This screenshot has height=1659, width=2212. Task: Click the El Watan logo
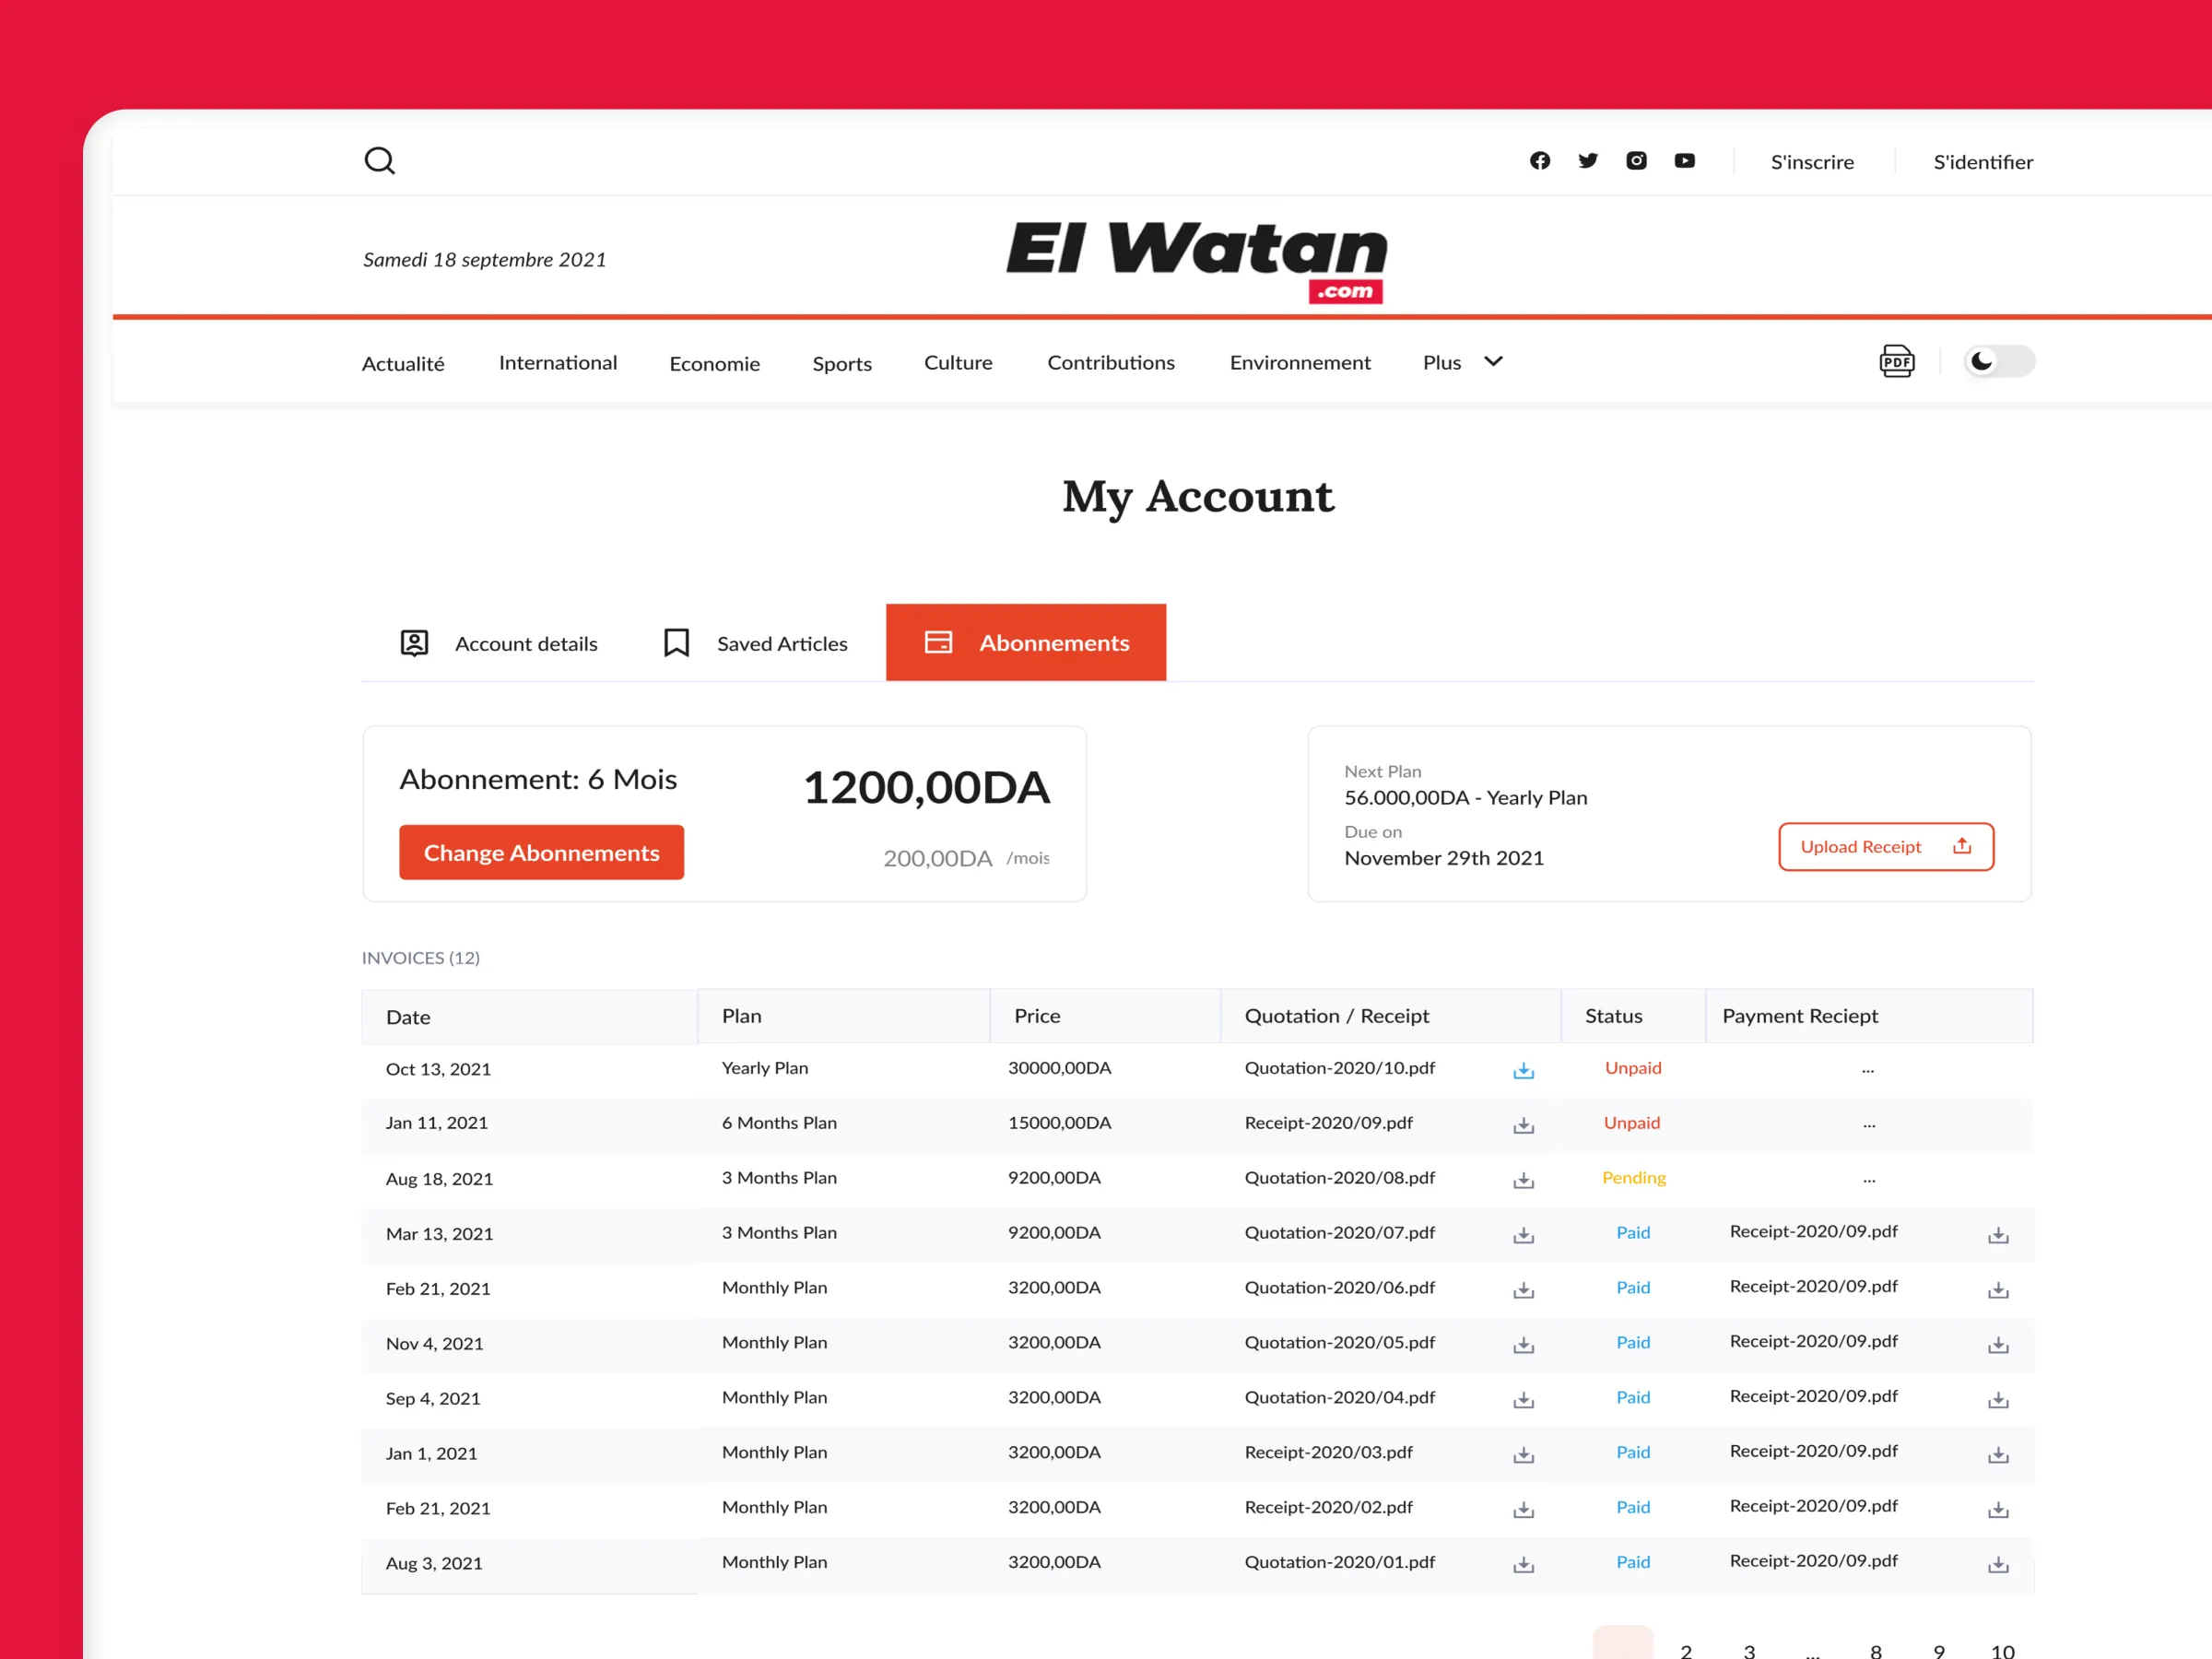click(x=1196, y=260)
